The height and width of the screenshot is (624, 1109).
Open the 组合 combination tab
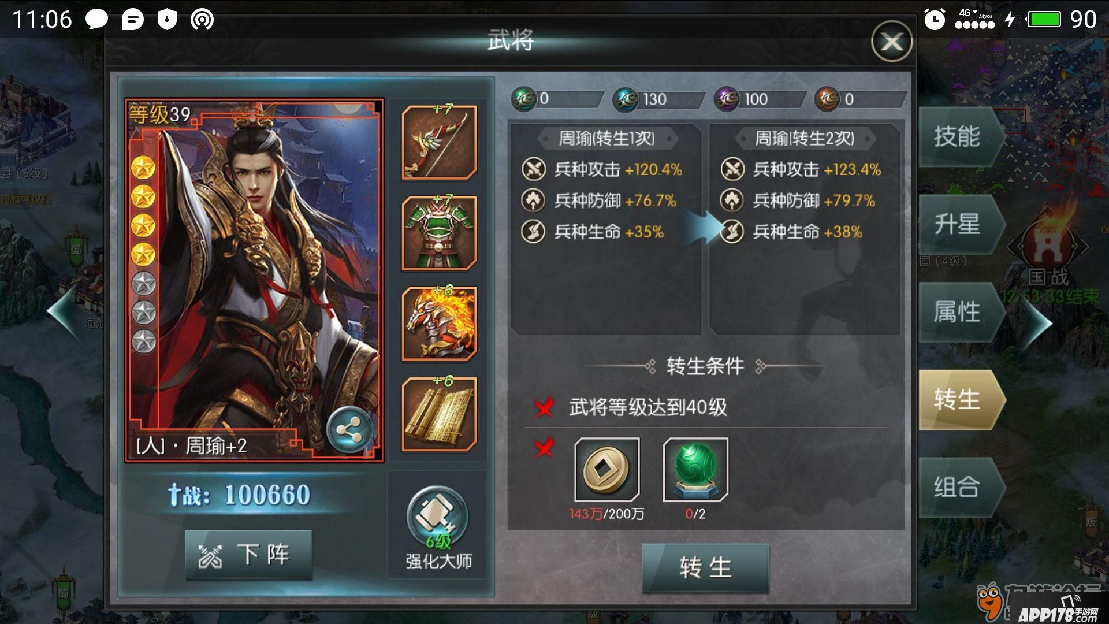(959, 487)
